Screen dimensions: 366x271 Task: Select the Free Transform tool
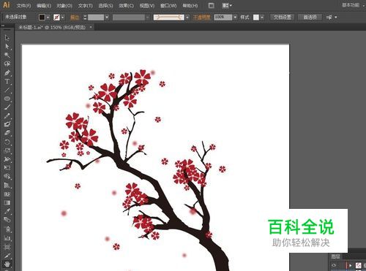coord(7,168)
